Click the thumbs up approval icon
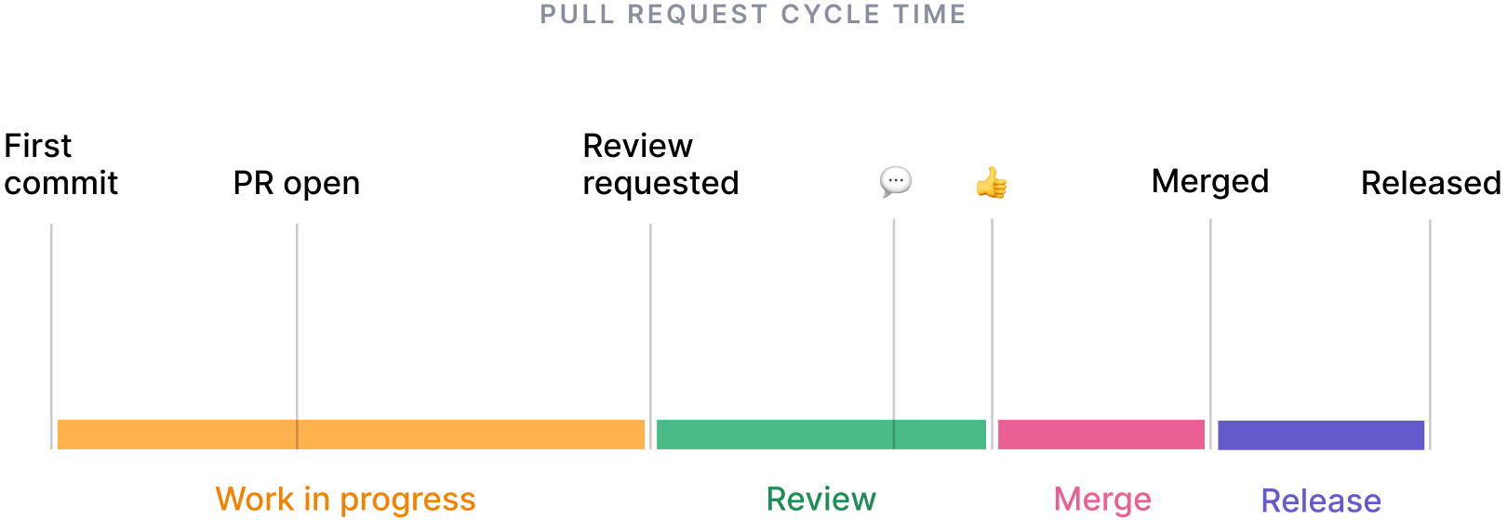The image size is (1507, 520). pyautogui.click(x=992, y=183)
